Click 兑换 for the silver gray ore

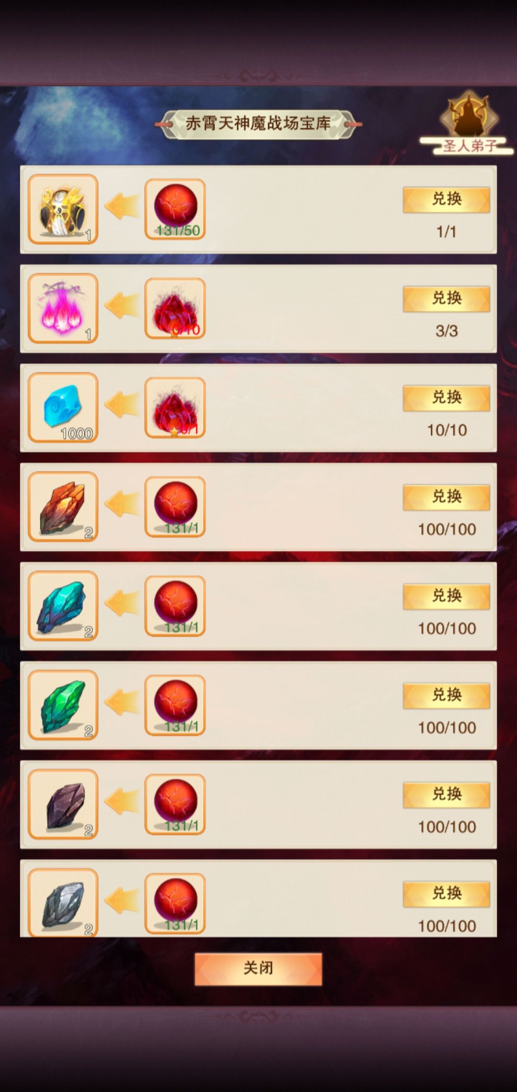[x=446, y=894]
